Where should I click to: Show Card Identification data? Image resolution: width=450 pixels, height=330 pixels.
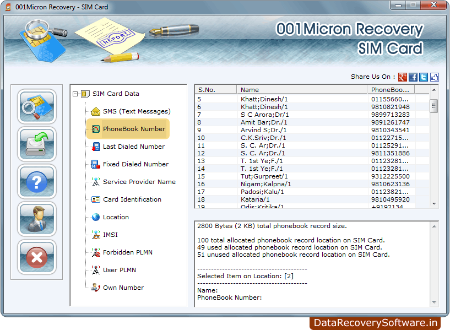pos(132,199)
